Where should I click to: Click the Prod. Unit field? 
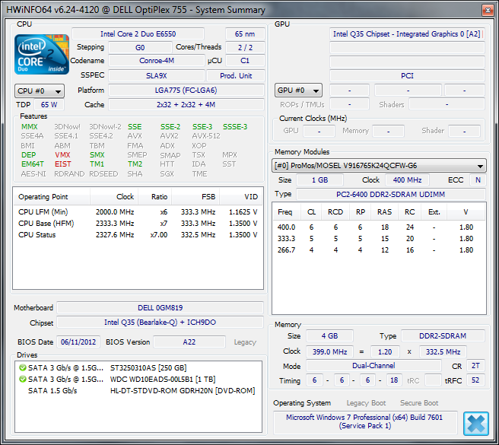236,76
